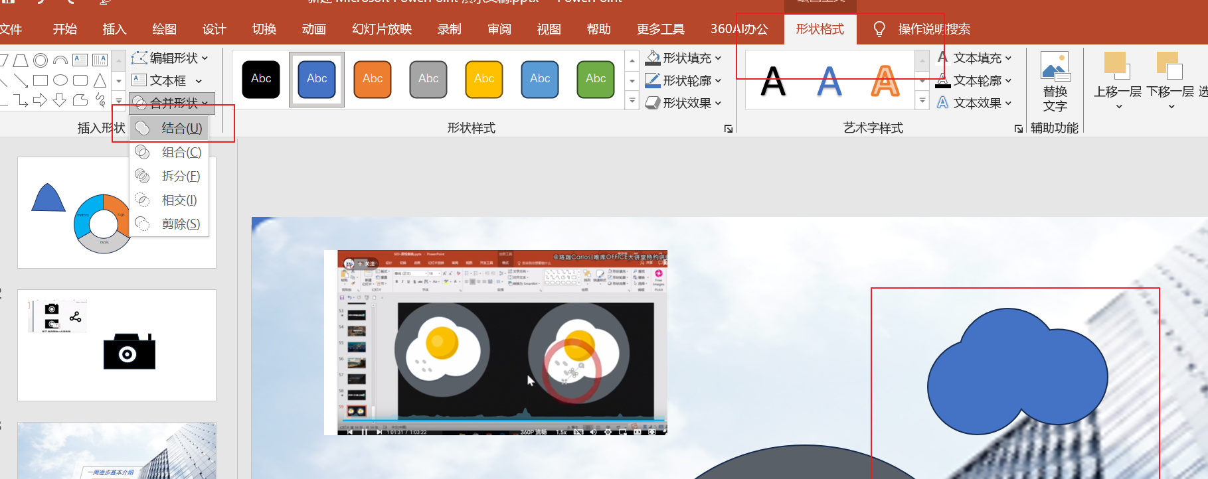Select slide thumbnail with donut chart shapes
The width and height of the screenshot is (1208, 479).
117,212
